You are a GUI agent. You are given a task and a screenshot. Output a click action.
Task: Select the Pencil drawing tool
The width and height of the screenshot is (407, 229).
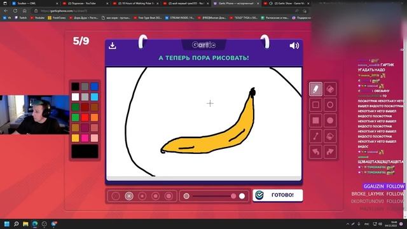coord(315,89)
